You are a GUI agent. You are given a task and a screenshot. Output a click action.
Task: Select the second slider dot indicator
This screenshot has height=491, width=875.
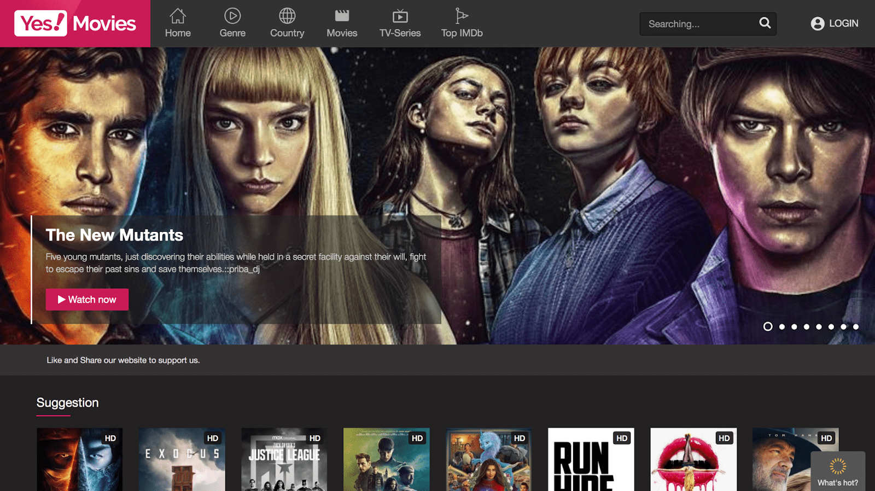[x=782, y=326]
